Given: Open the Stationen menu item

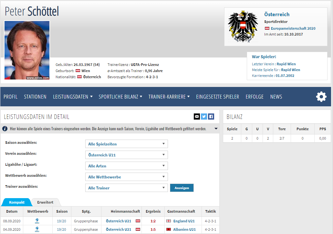Looking at the screenshot, I should click(x=35, y=97).
